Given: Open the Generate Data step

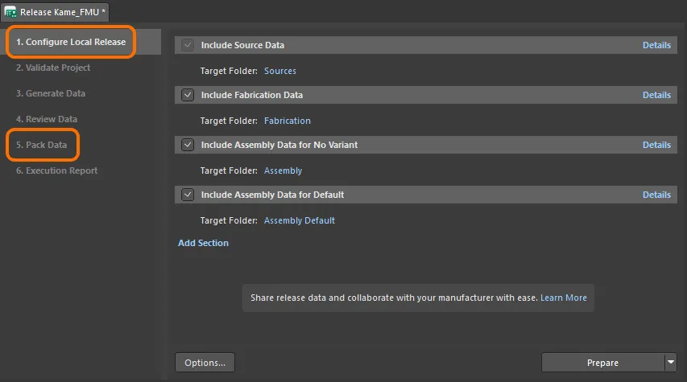Looking at the screenshot, I should (x=51, y=93).
